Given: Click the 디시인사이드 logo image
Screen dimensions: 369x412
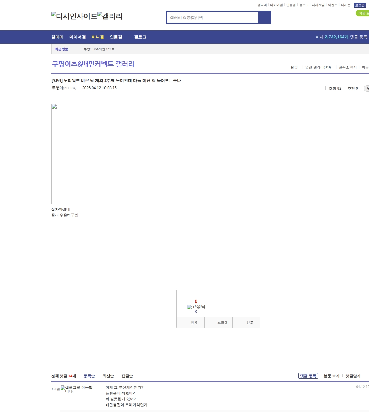Looking at the screenshot, I should pos(74,16).
